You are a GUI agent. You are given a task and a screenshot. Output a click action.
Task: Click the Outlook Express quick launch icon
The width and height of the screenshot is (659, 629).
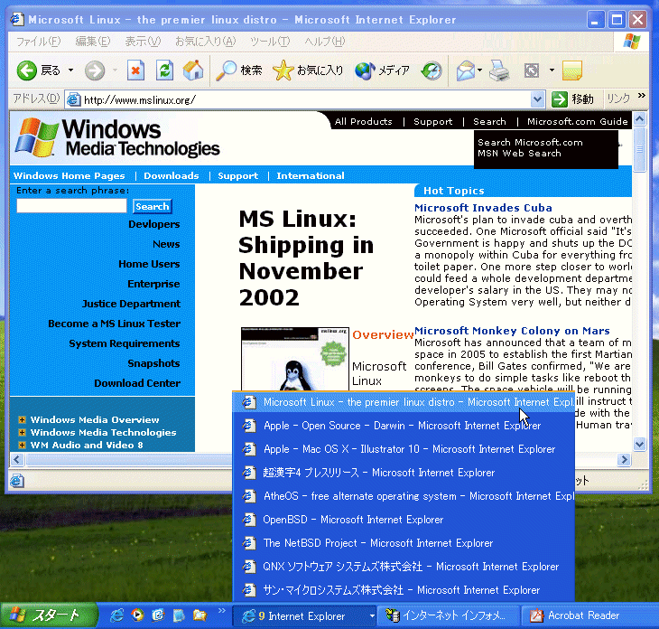pos(158,615)
